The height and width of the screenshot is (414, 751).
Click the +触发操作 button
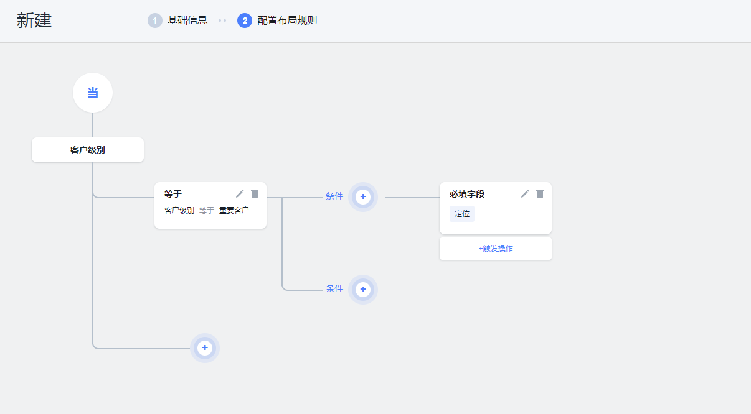(495, 248)
